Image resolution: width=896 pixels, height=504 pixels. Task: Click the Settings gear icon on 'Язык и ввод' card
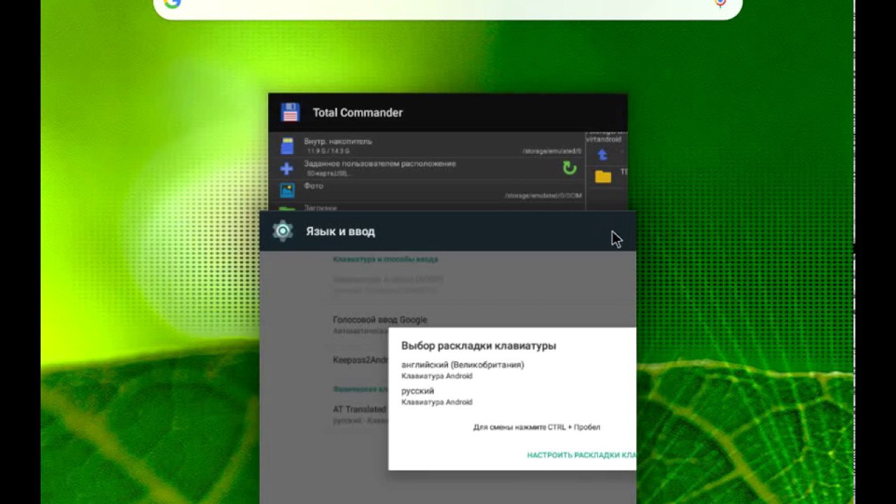(x=283, y=231)
